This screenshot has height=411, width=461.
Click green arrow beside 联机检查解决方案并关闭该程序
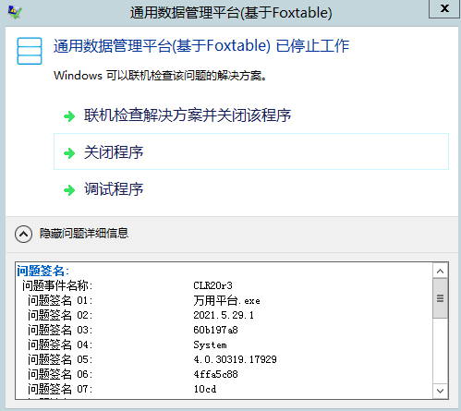(69, 116)
